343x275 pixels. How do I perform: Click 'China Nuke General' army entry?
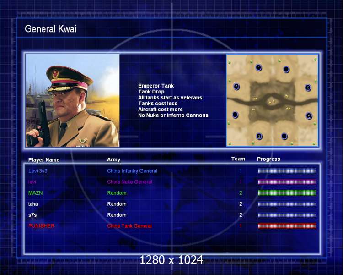pyautogui.click(x=129, y=182)
